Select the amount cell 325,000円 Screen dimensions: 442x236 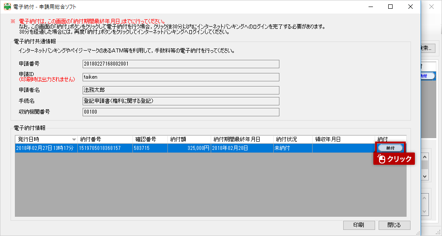pos(189,148)
